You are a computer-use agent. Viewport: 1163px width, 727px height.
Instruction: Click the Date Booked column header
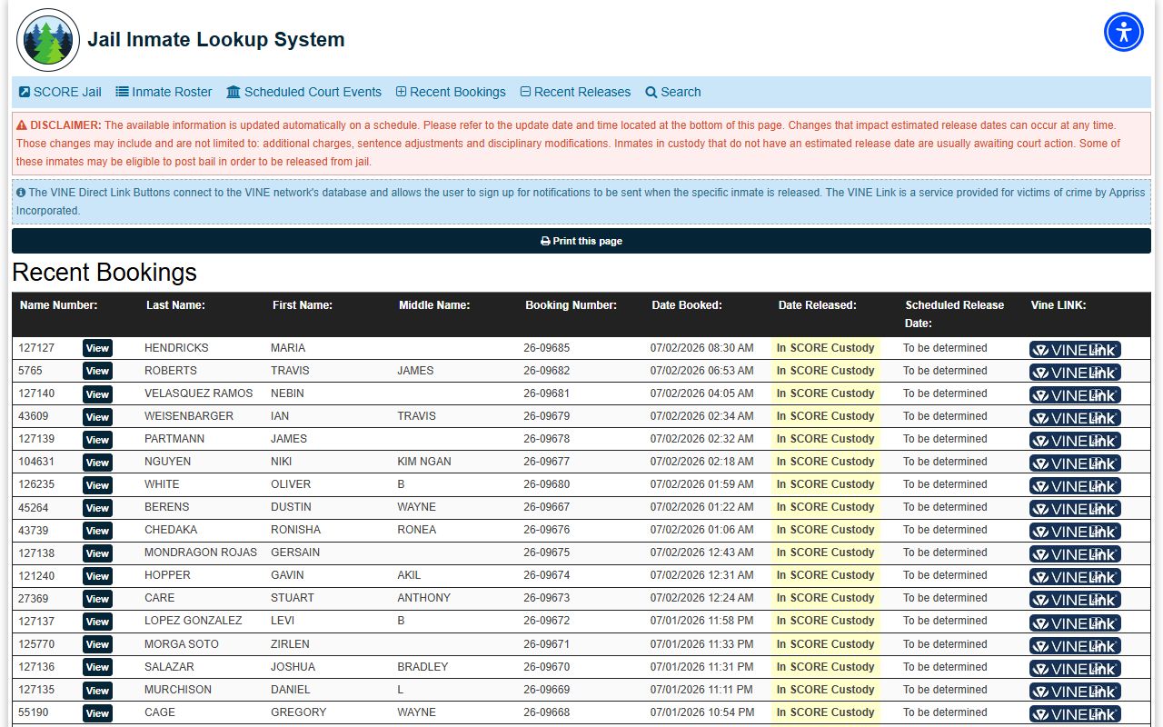pyautogui.click(x=686, y=305)
